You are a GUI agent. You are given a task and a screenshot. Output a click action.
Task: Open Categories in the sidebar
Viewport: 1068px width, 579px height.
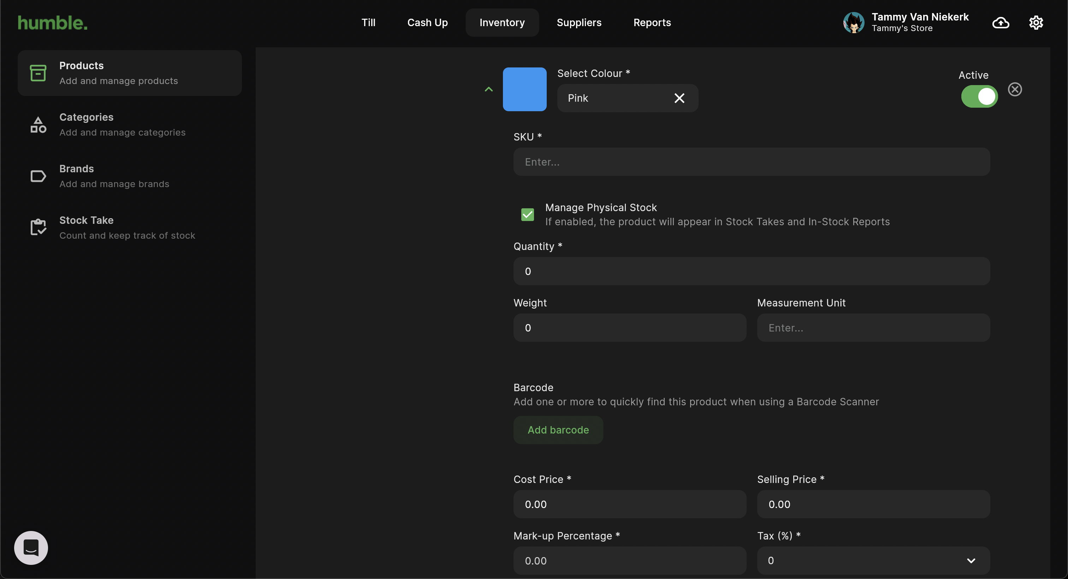130,124
